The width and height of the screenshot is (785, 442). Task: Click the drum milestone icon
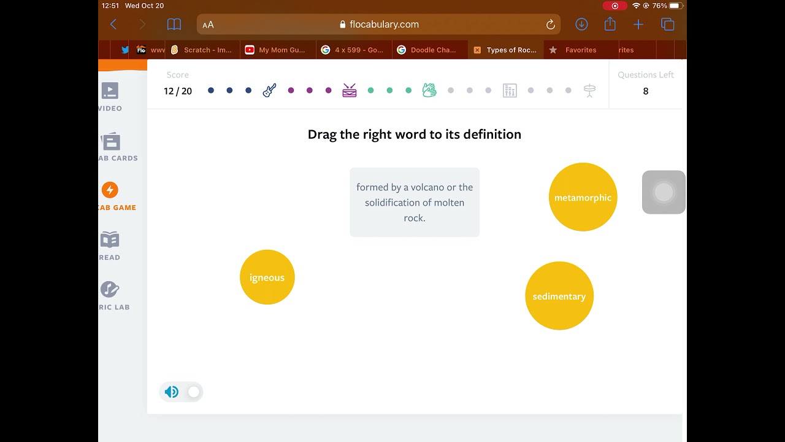coord(350,90)
